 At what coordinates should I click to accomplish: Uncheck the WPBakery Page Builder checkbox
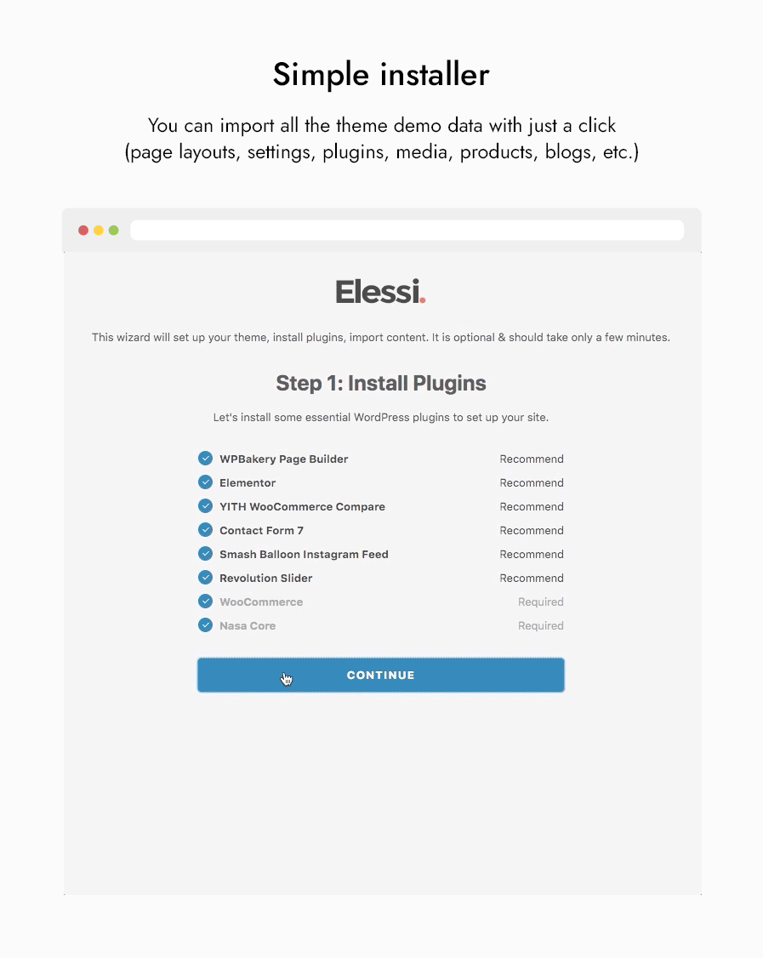coord(205,459)
